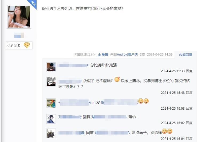Reply to the 15:33 comment
Viewport: 197px width, 142px height.
point(189,71)
